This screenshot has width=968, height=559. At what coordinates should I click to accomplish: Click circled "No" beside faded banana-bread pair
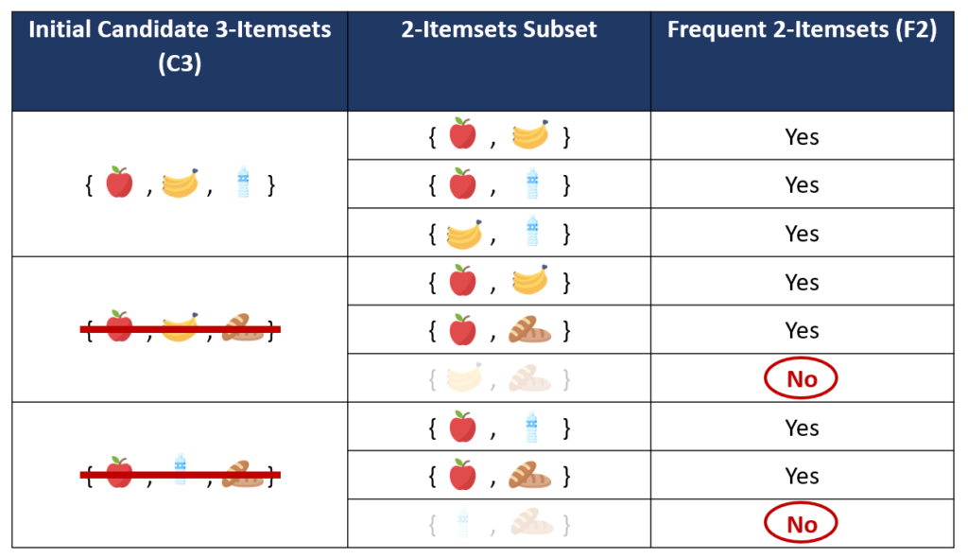click(802, 379)
